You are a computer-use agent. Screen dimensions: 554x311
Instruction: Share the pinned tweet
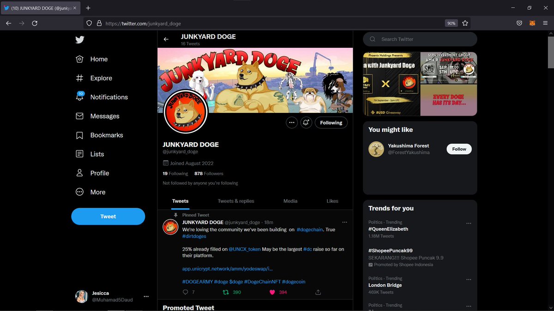[318, 292]
